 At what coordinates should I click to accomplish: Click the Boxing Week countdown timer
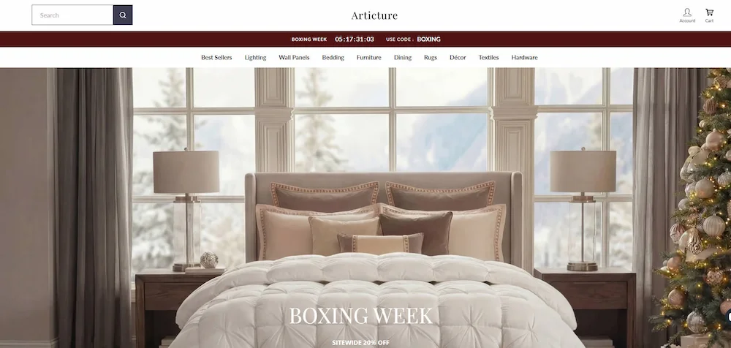tap(355, 39)
